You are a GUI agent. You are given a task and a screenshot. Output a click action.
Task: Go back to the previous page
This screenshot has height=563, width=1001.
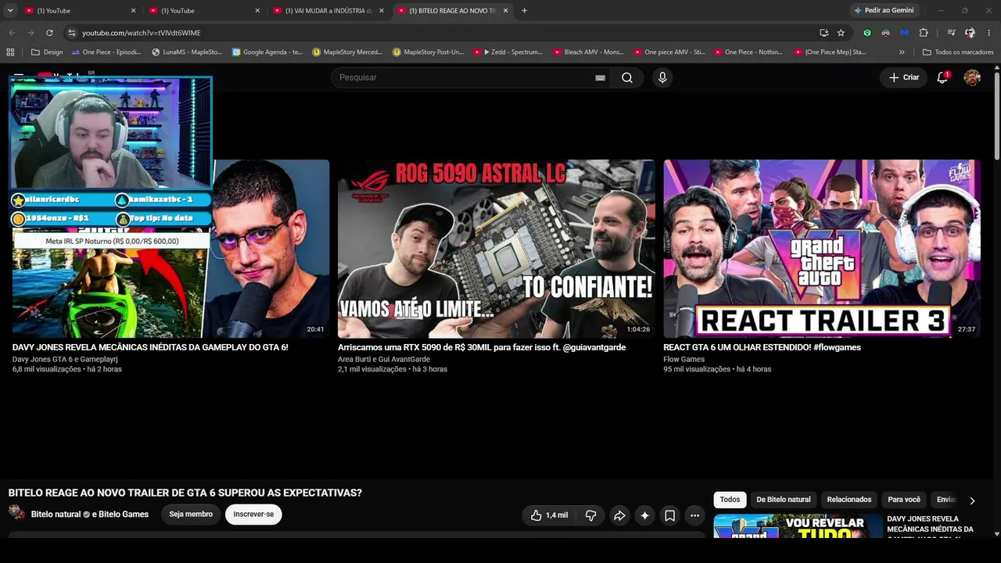(12, 33)
